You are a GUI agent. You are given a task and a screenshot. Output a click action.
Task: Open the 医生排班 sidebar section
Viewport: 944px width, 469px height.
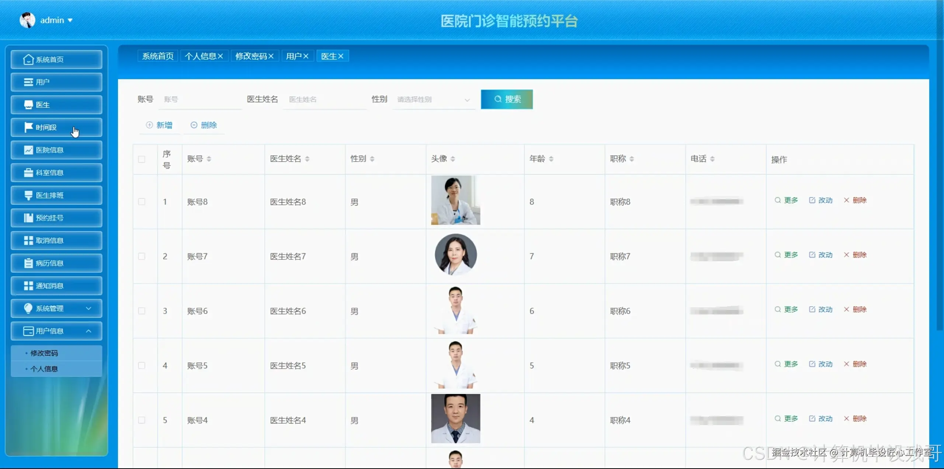click(56, 195)
